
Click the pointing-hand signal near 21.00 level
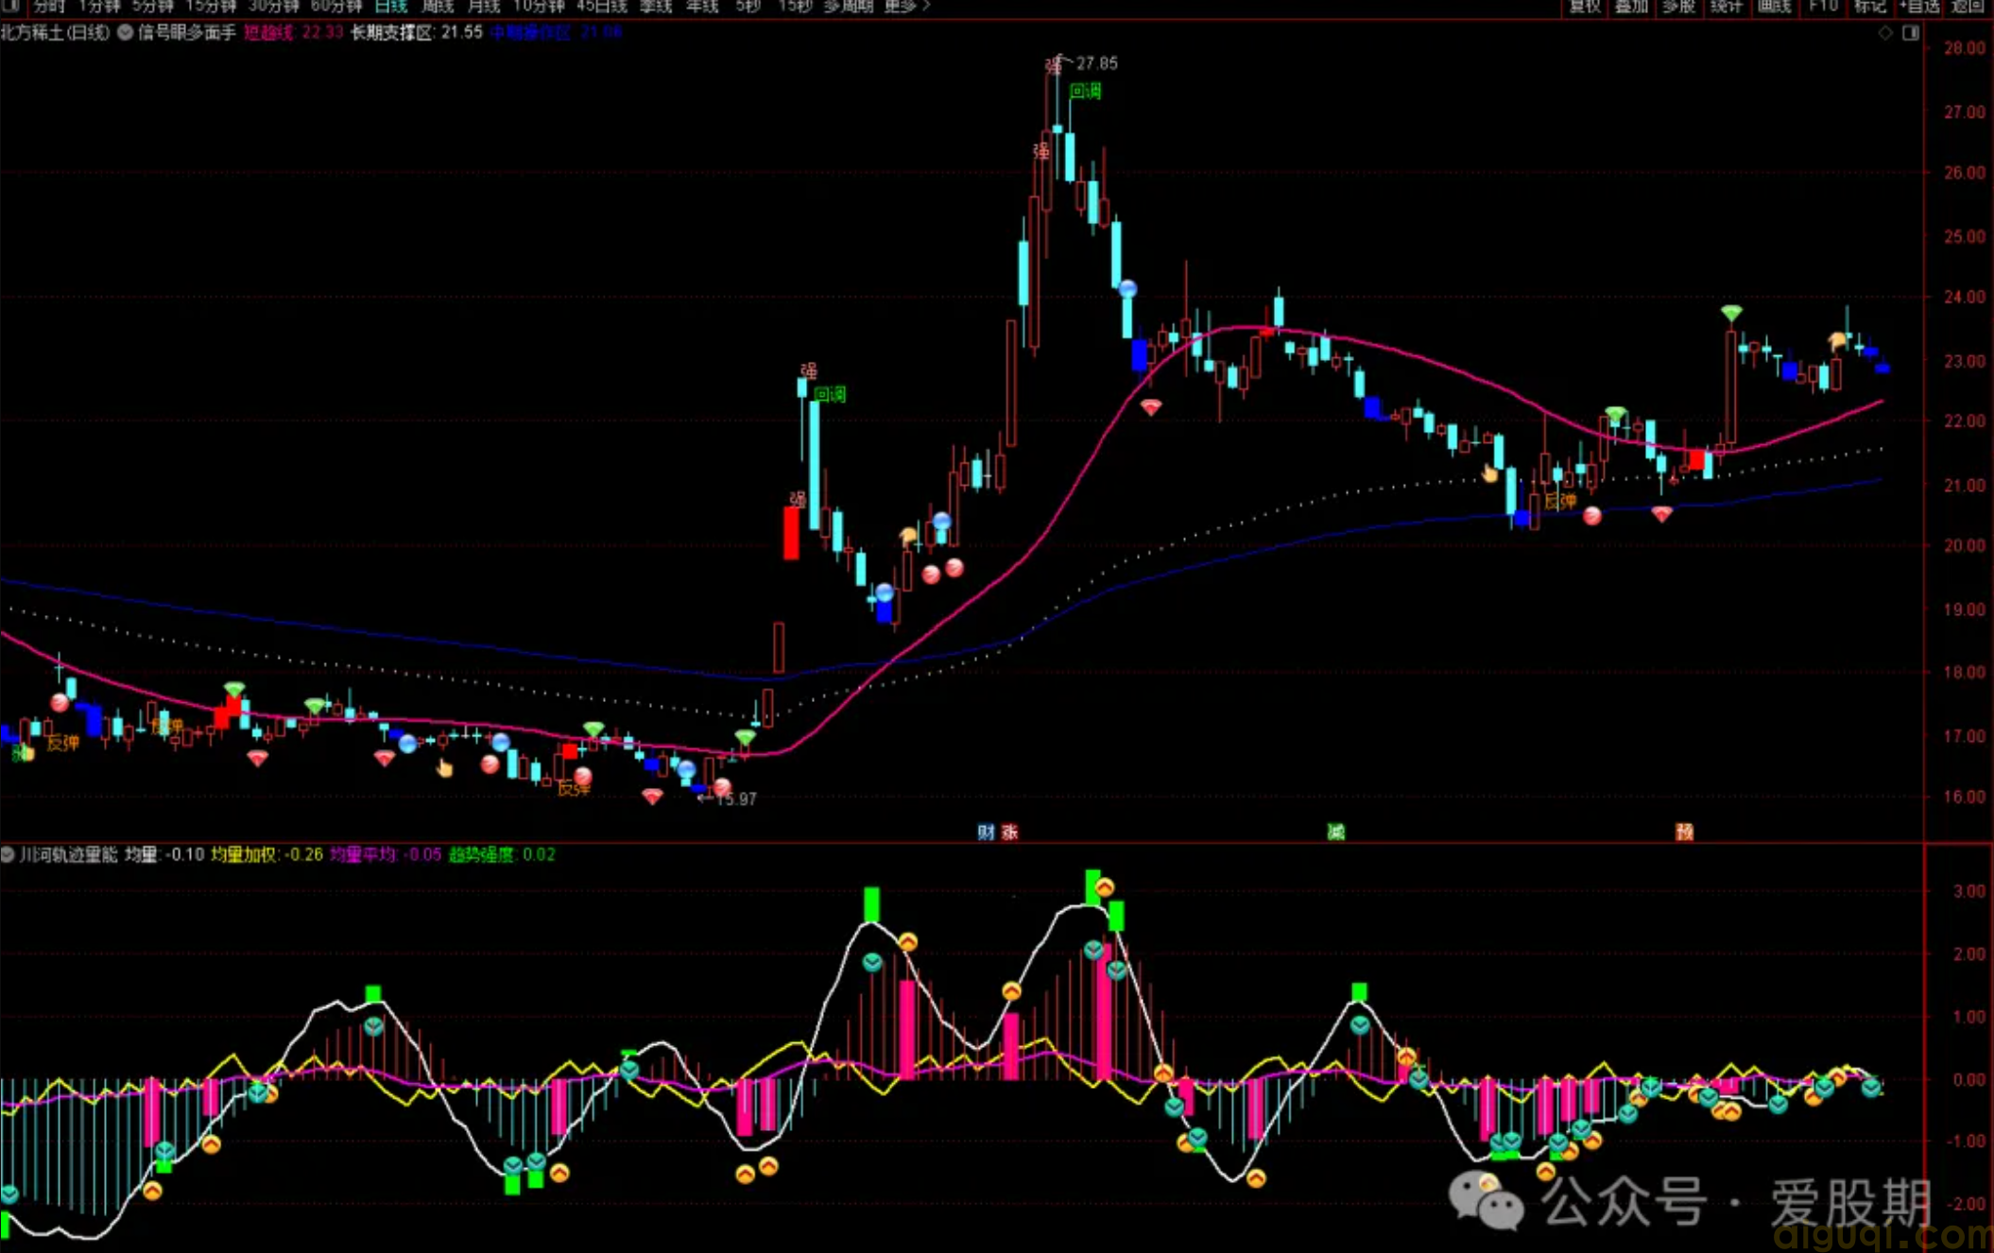[1489, 473]
